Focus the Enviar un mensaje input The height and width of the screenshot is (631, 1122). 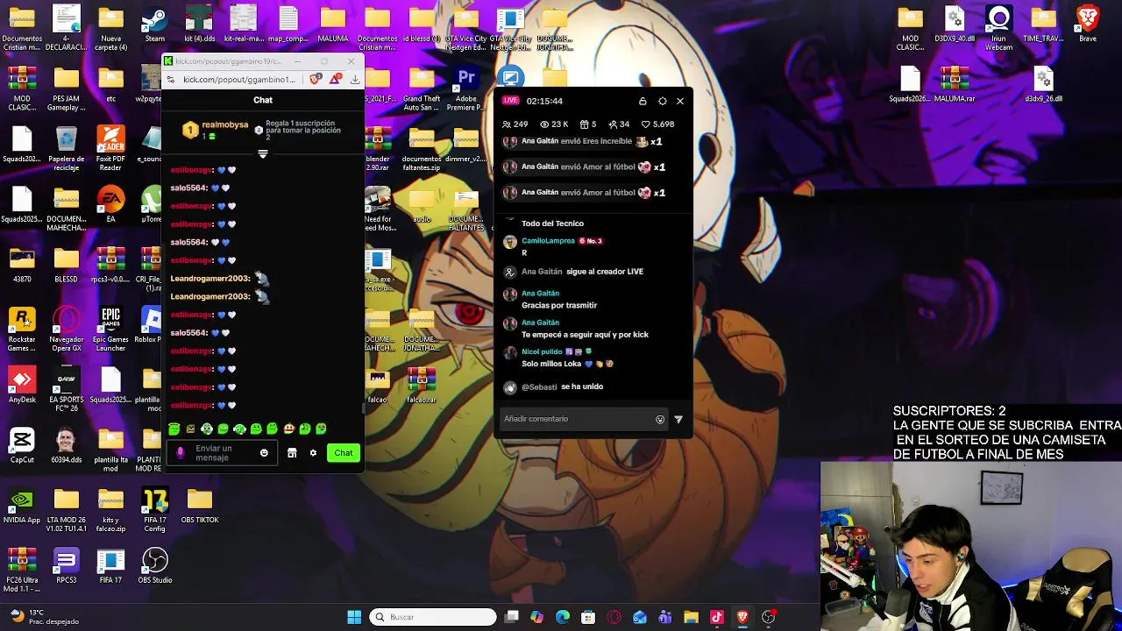click(x=221, y=453)
